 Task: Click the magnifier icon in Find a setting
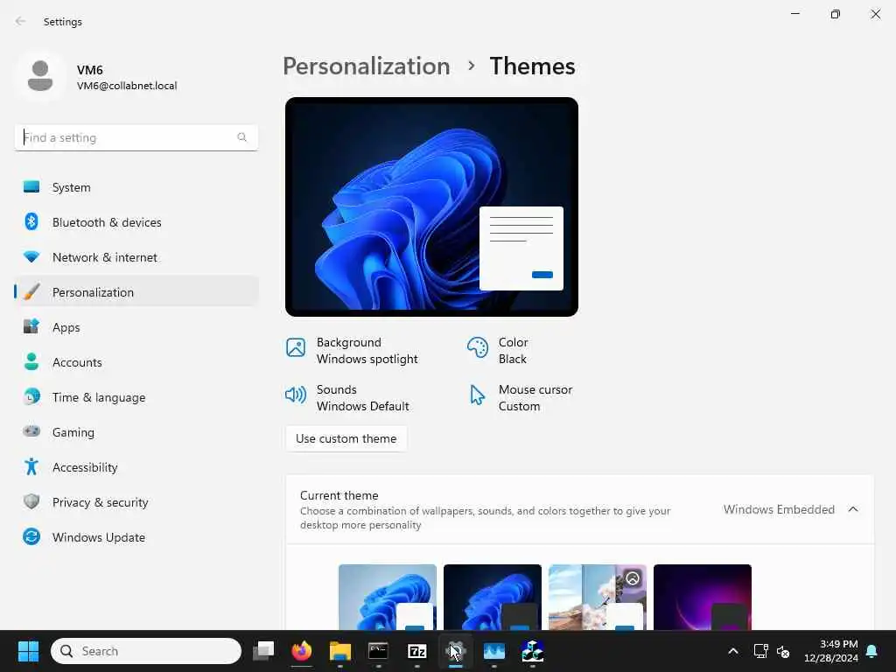click(241, 137)
